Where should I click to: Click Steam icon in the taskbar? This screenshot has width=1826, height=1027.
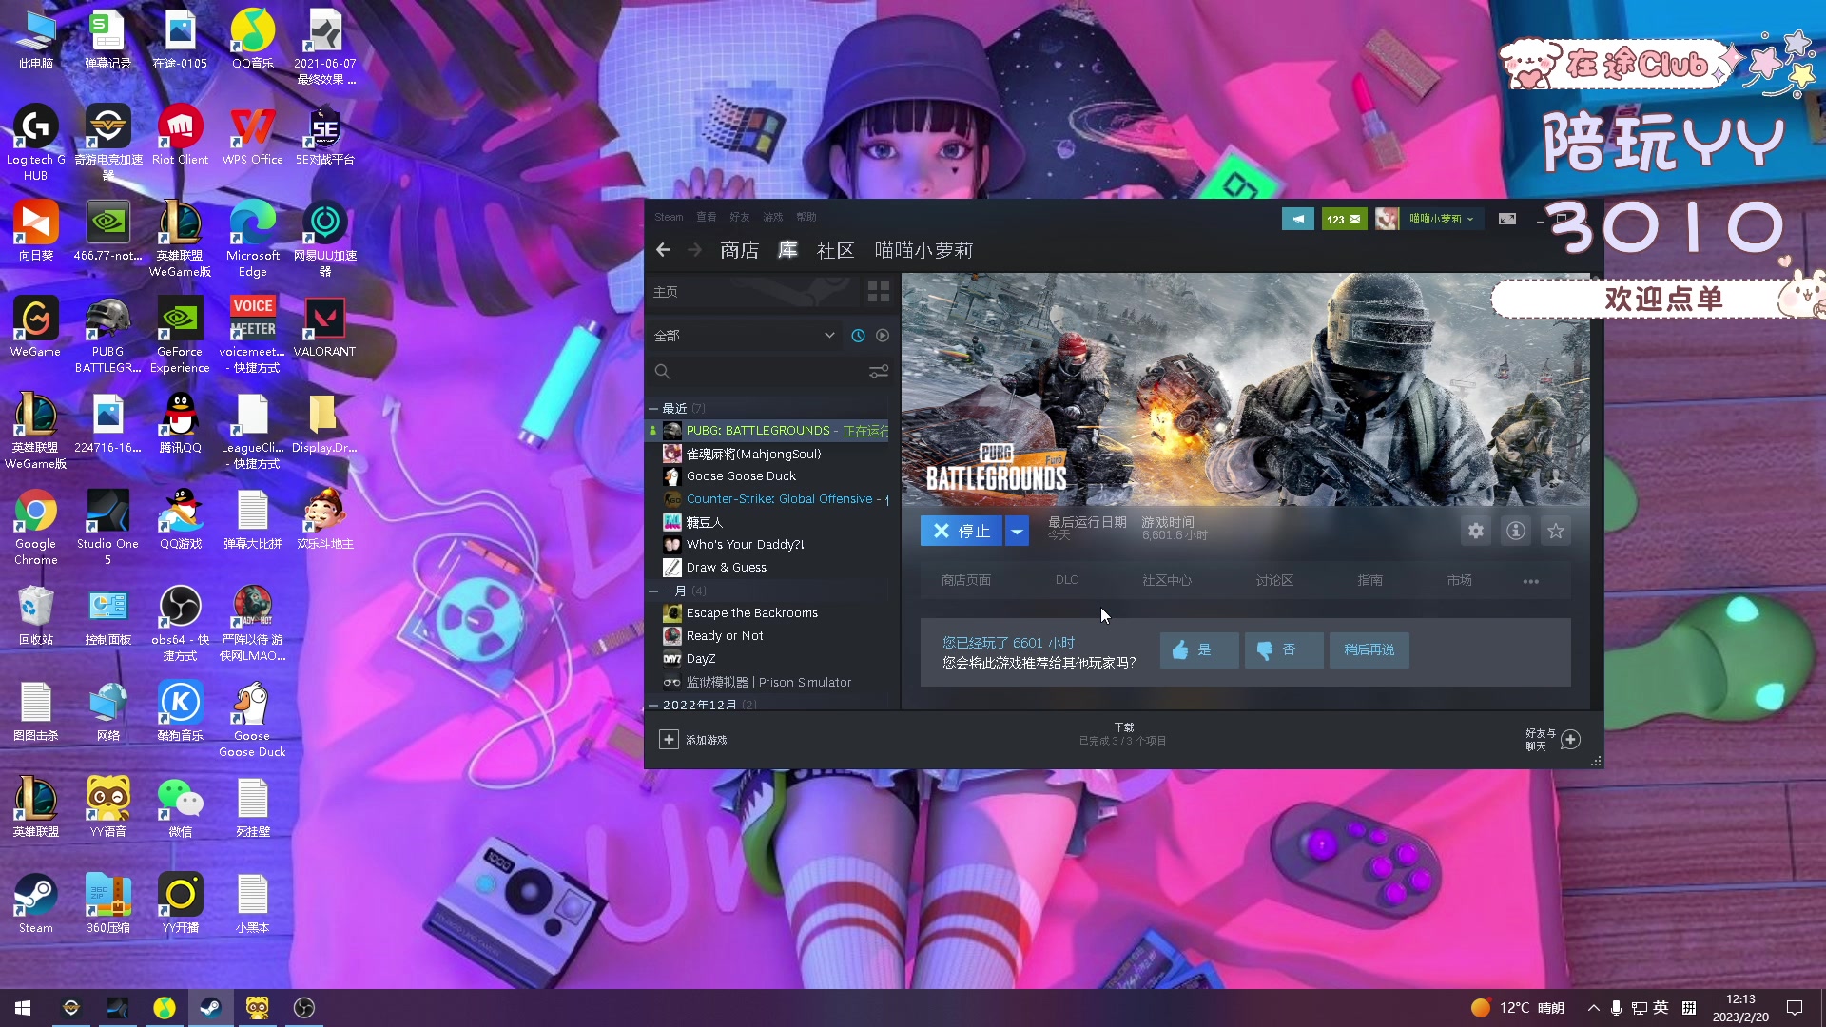[210, 1008]
